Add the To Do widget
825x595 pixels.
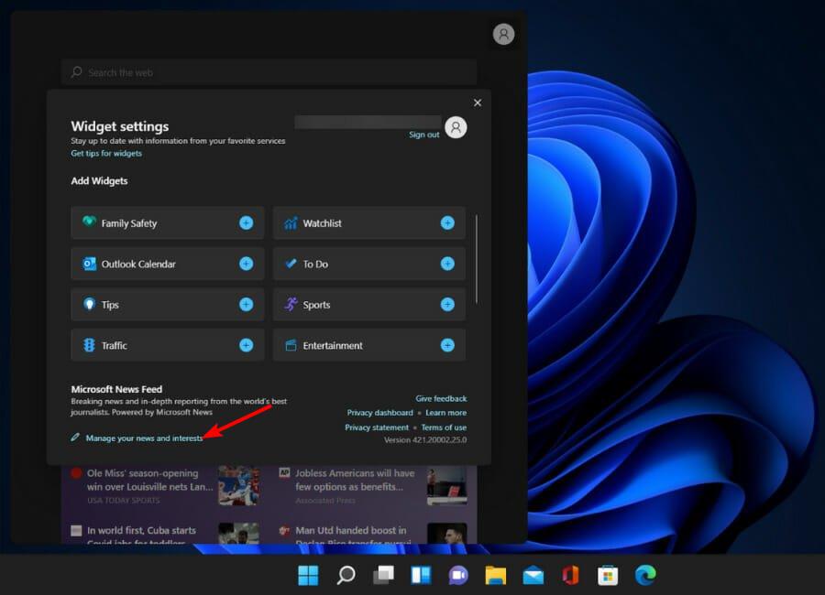point(446,264)
